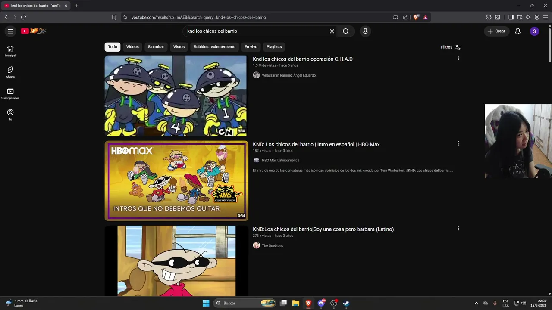This screenshot has width=552, height=310.
Task: Play the HBO Max intro thumbnail
Action: tap(176, 181)
